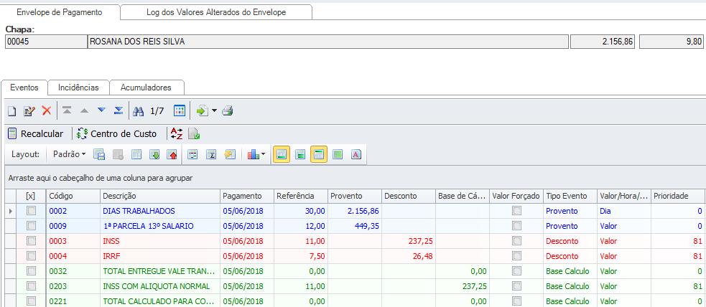This screenshot has height=307, width=706.
Task: Check the row checkbox for DIAS TRABALHADOS
Action: coord(31,210)
